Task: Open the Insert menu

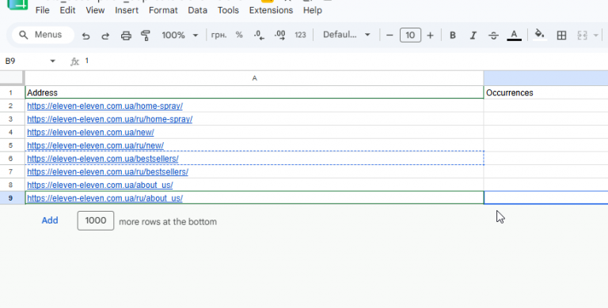Action: [x=127, y=10]
